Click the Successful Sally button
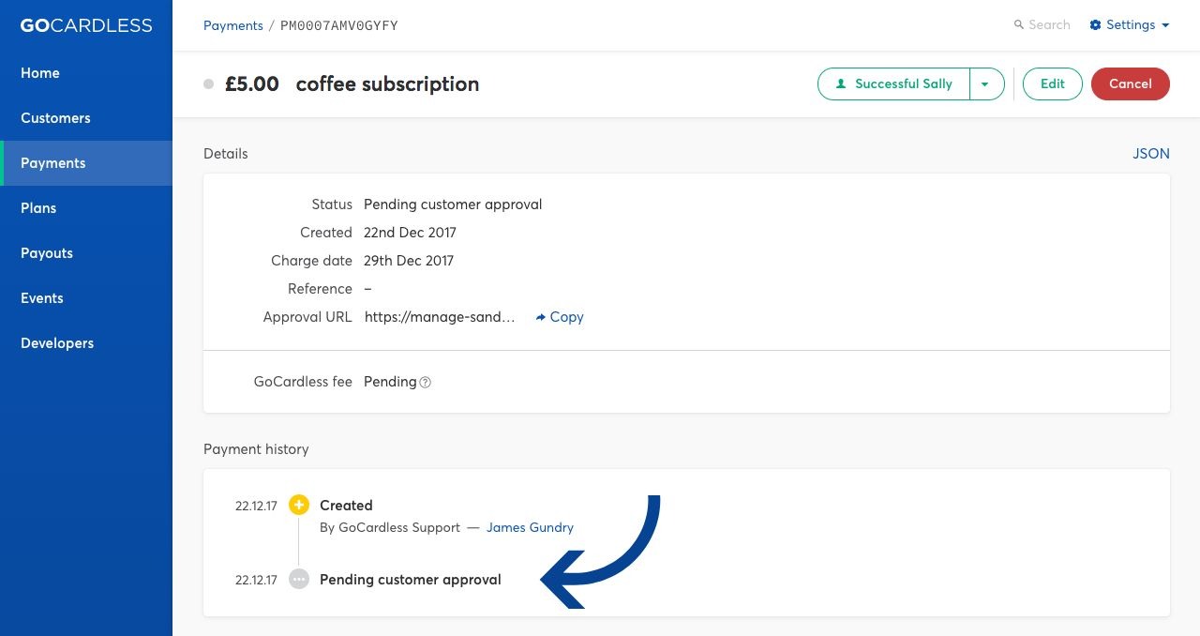The width and height of the screenshot is (1200, 636). tap(893, 83)
